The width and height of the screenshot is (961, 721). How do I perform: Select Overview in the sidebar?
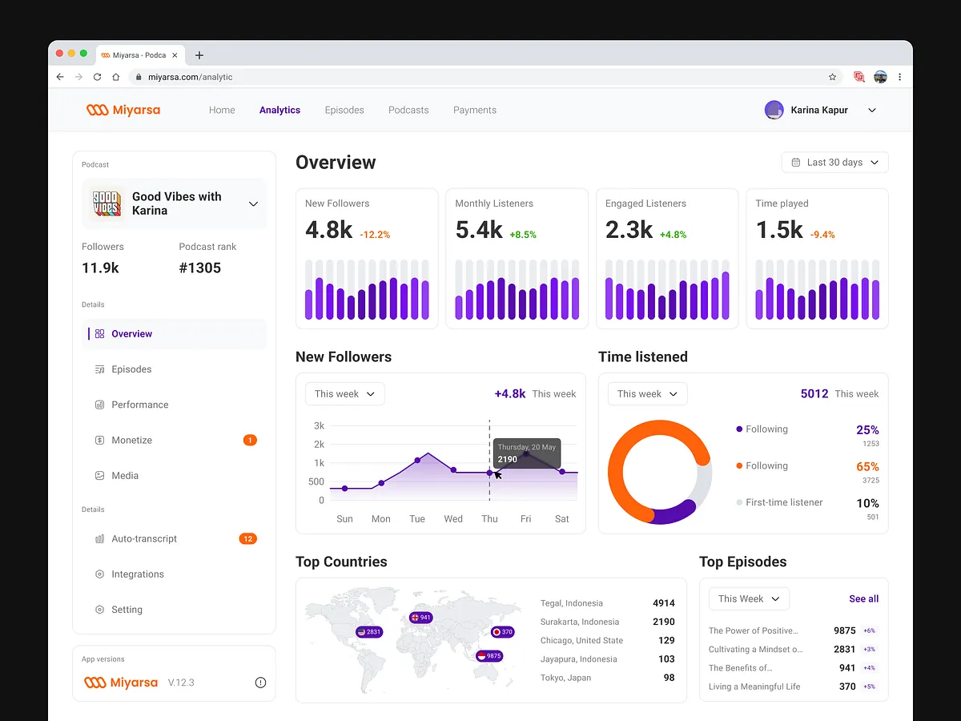tap(175, 334)
